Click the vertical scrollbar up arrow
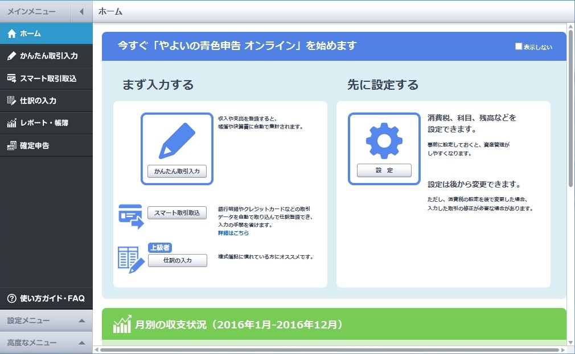575x354 pixels. pos(570,27)
